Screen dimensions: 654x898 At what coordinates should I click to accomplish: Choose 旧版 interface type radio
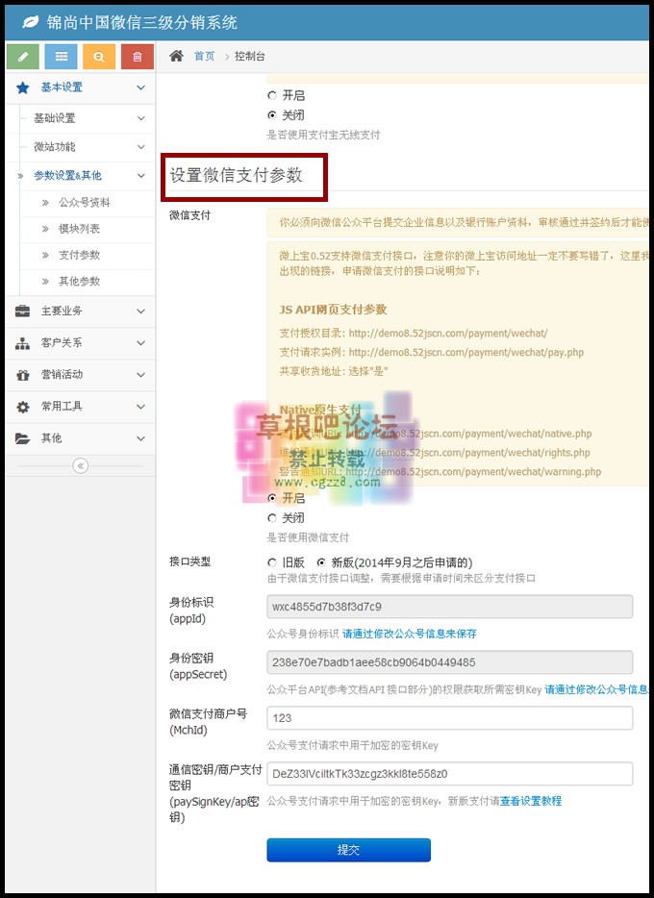coord(272,562)
